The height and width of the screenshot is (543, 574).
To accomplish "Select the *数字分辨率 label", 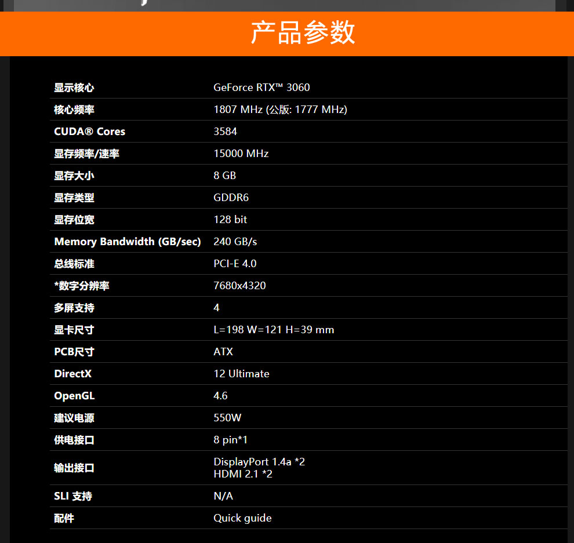I will click(x=82, y=286).
